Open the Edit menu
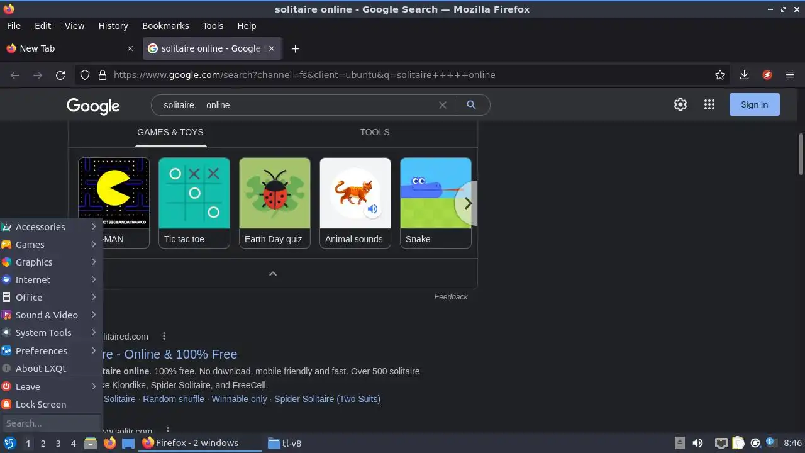The image size is (805, 453). pos(43,26)
